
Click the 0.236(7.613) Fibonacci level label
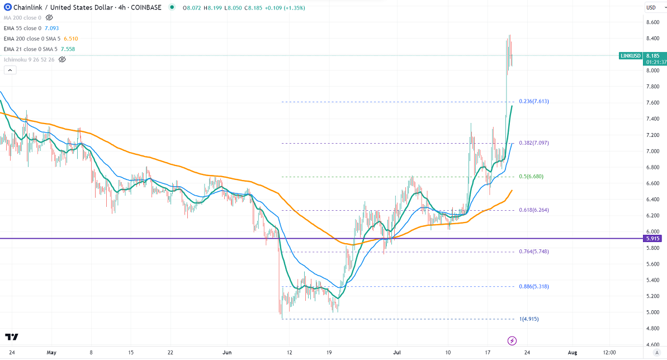click(x=534, y=101)
